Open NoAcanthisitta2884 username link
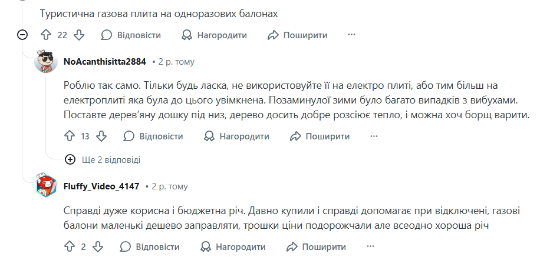The image size is (550, 267). [x=104, y=62]
